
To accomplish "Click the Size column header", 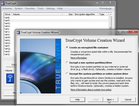I will [68, 14].
